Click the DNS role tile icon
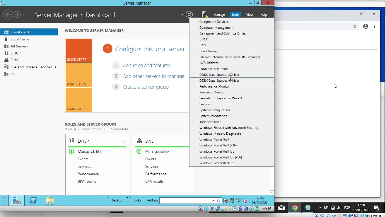386x217 pixels. click(139, 141)
